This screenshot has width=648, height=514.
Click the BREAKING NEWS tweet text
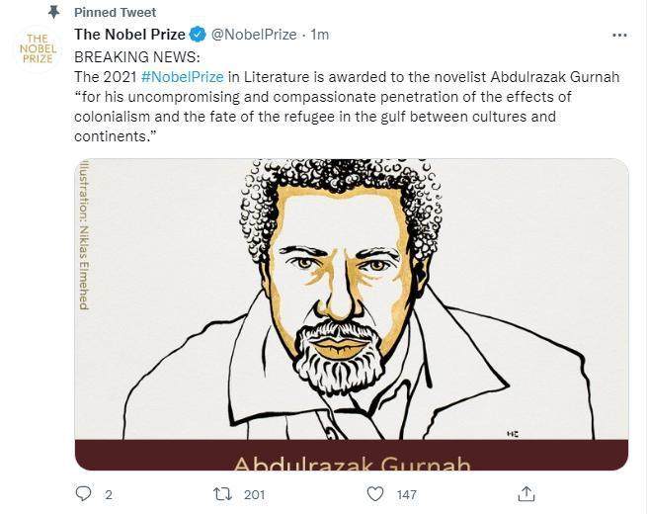click(137, 56)
